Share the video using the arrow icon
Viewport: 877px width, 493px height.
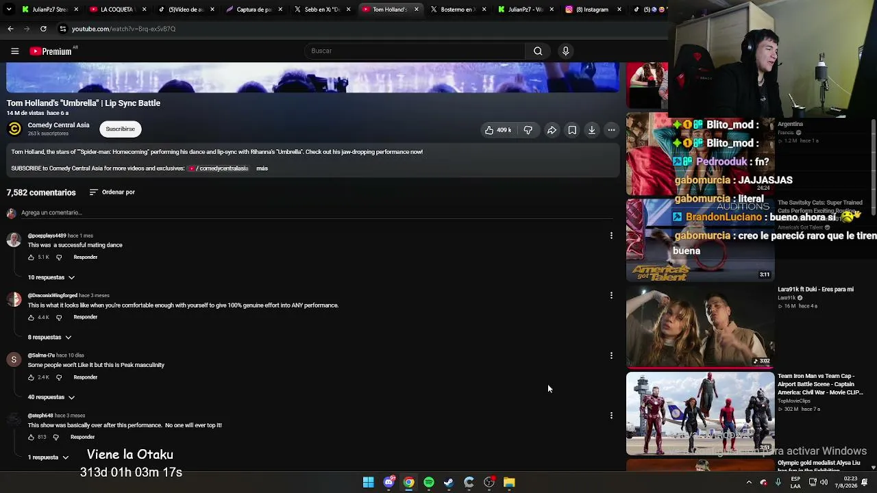click(x=552, y=130)
